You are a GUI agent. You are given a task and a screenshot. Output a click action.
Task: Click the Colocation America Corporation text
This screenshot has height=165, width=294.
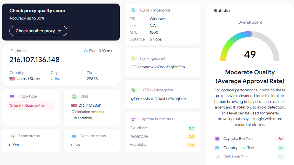(x=88, y=115)
